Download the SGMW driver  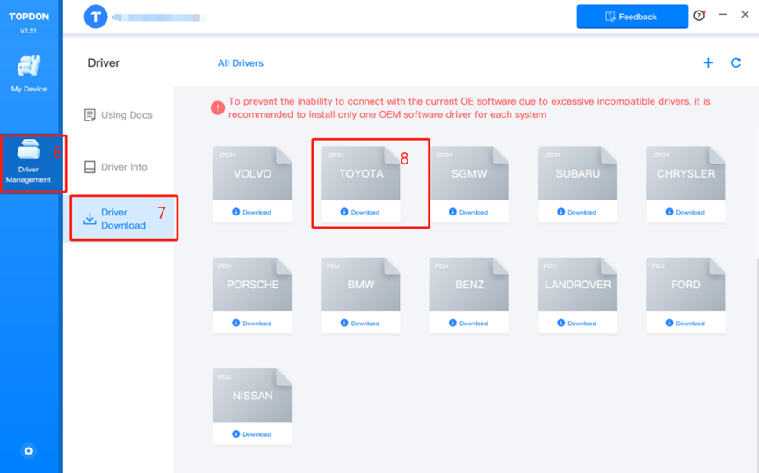[468, 212]
